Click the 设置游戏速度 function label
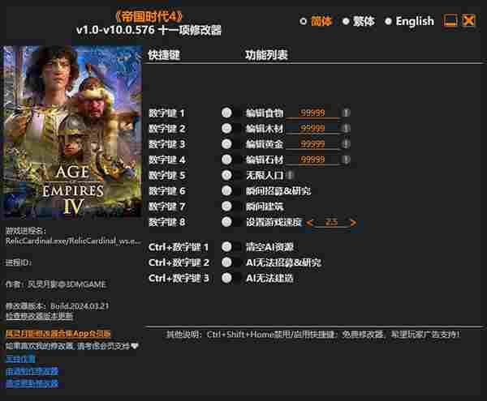 click(x=274, y=222)
